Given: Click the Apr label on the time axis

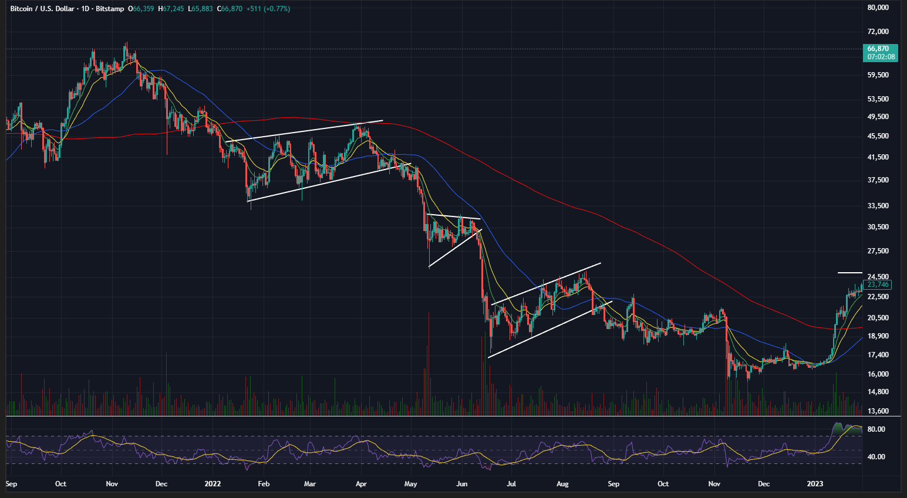Looking at the screenshot, I should (361, 484).
